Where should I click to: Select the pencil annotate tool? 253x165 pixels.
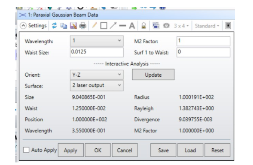point(94,25)
